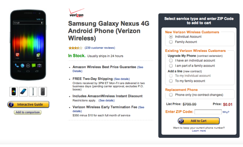This screenshot has height=147, width=243.
Task: Click the Verizon logo
Action: [76, 13]
